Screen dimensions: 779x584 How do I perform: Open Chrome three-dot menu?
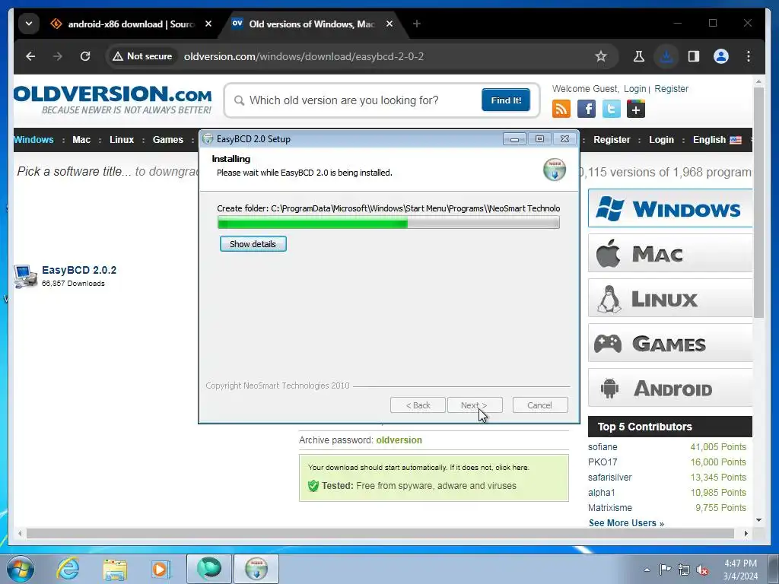pos(749,56)
